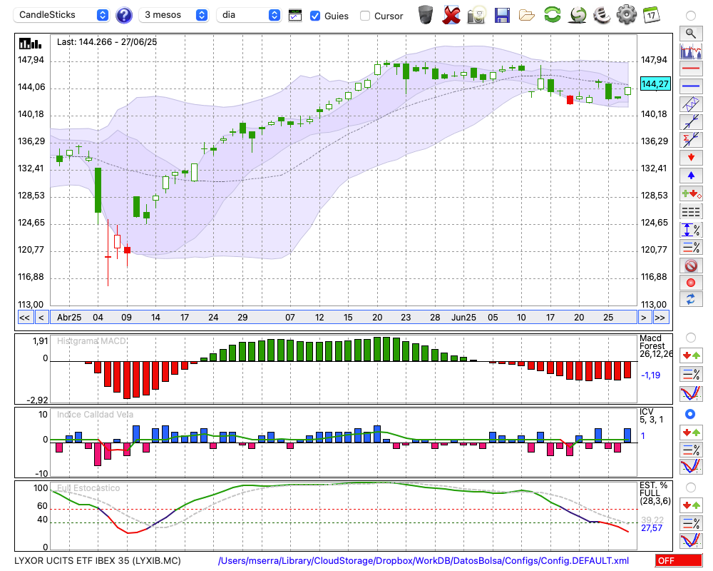Click the green plus red arrow tool
Screen dimensions: 713x571
(x=691, y=193)
